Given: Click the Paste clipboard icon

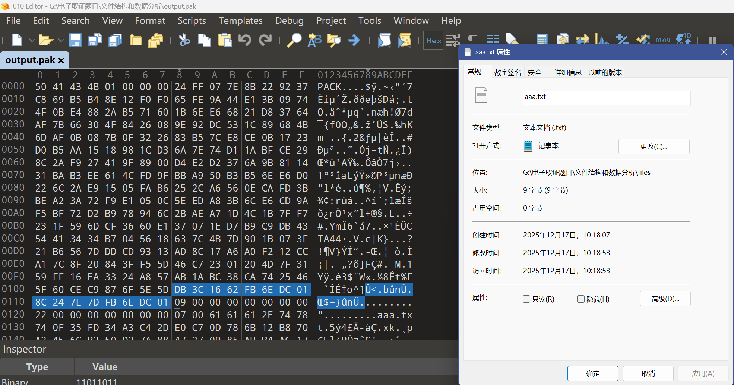Looking at the screenshot, I should pyautogui.click(x=225, y=40).
